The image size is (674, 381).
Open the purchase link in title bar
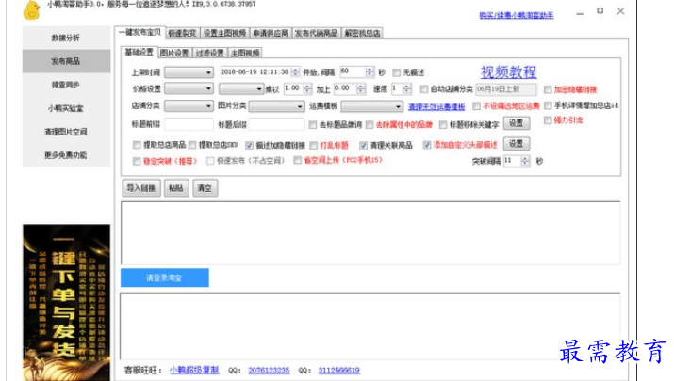tap(517, 15)
